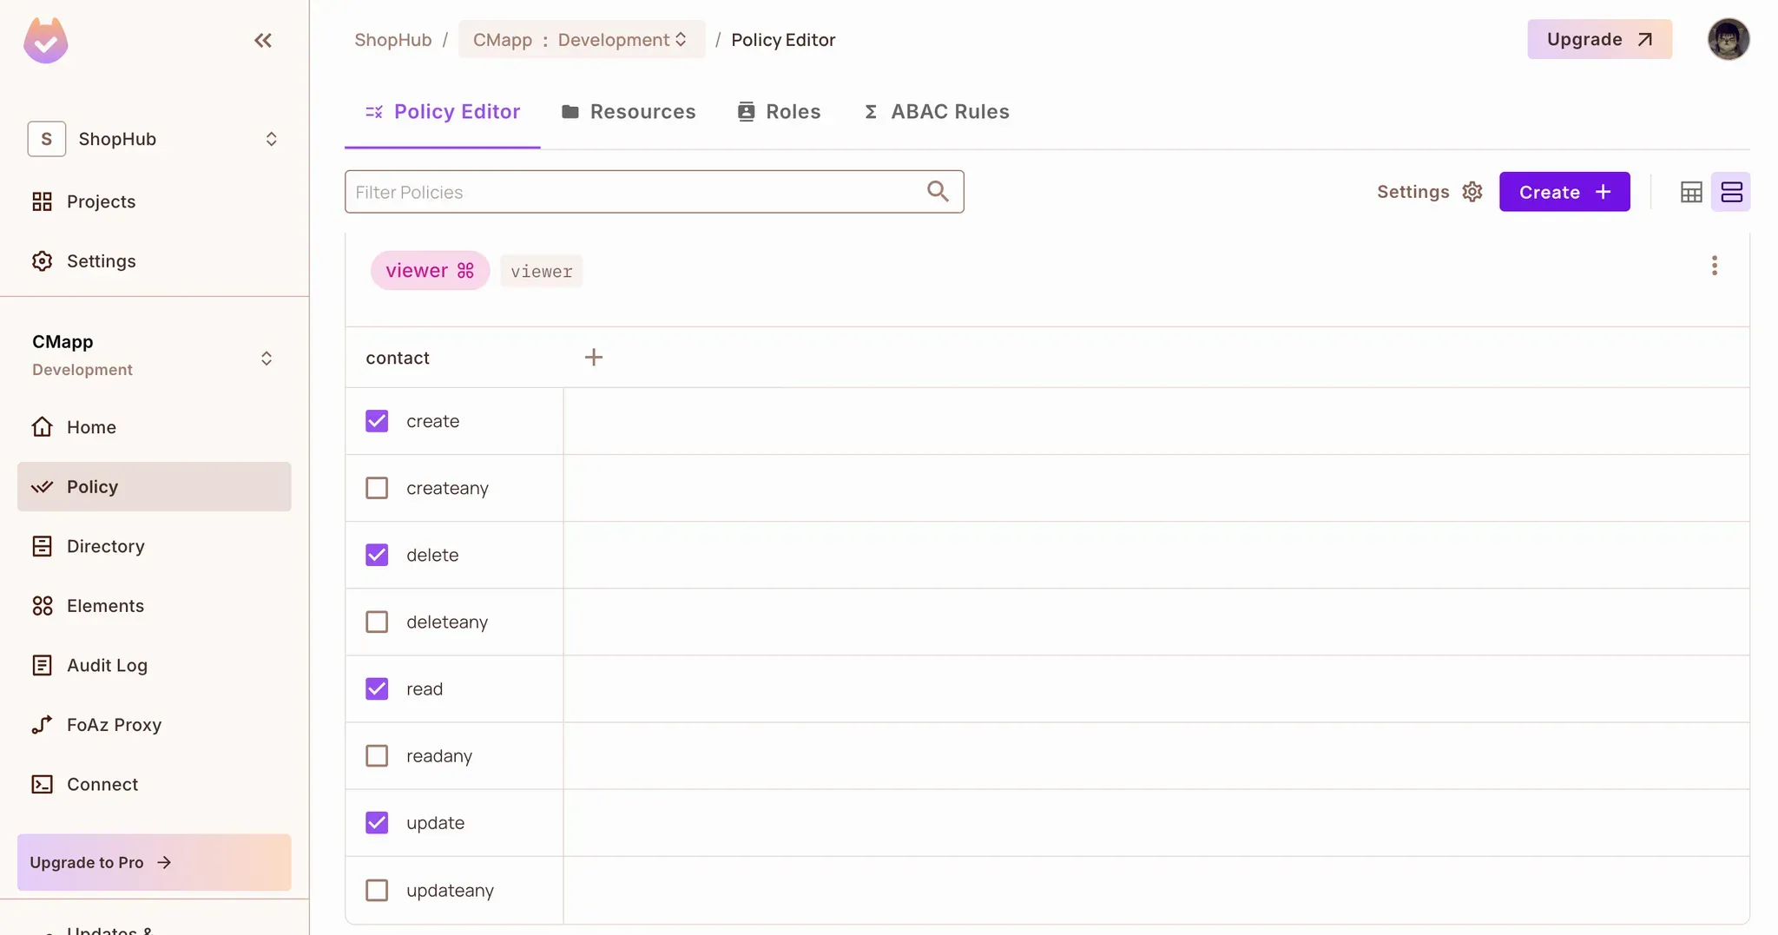Viewport: 1778px width, 935px height.
Task: Switch to stacked list view icon
Action: (x=1731, y=192)
